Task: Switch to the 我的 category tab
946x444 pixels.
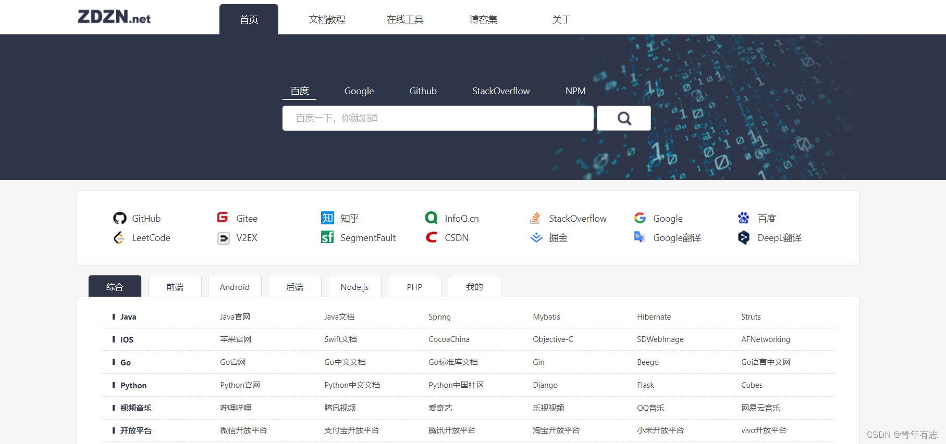Action: (474, 286)
